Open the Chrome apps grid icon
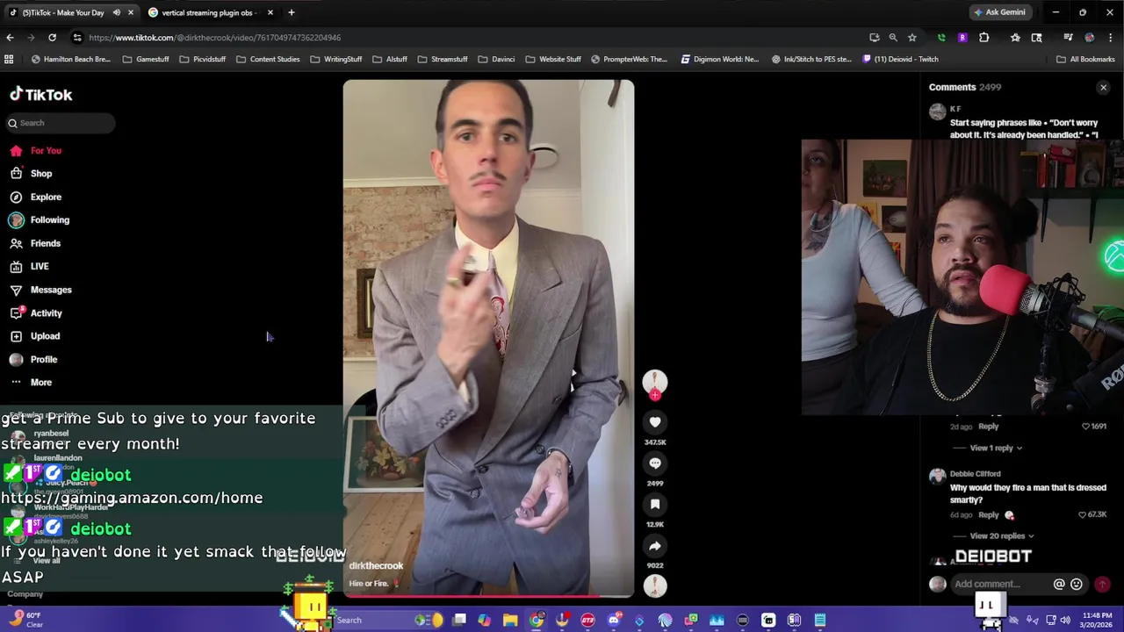 pos(9,60)
